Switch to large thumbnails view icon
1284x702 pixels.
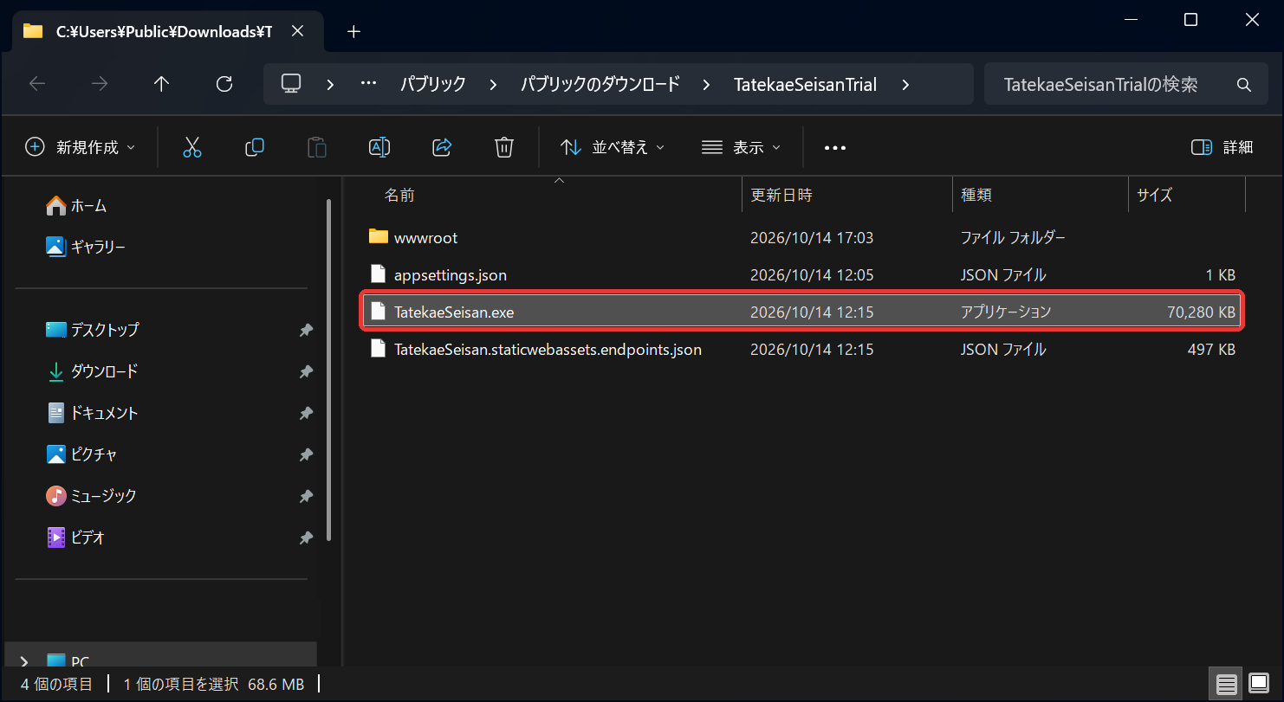(1259, 684)
